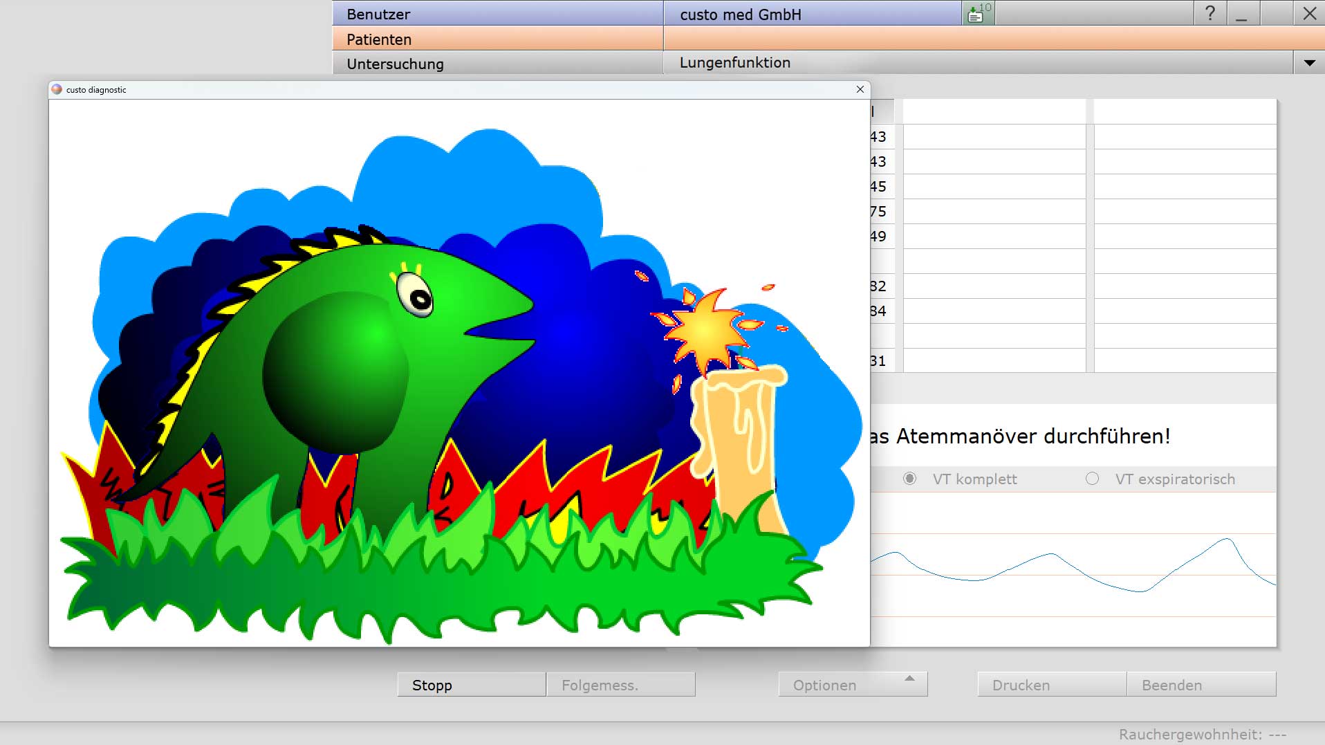The image size is (1325, 745).
Task: Open the Optionen menu button
Action: click(x=853, y=685)
